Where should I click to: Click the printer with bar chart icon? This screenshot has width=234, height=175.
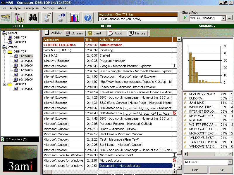(x=61, y=18)
